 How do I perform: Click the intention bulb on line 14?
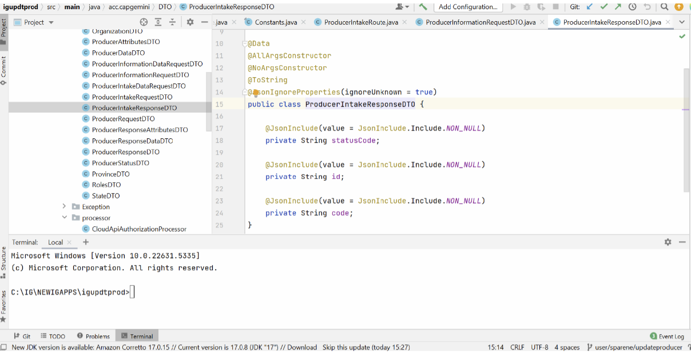256,93
